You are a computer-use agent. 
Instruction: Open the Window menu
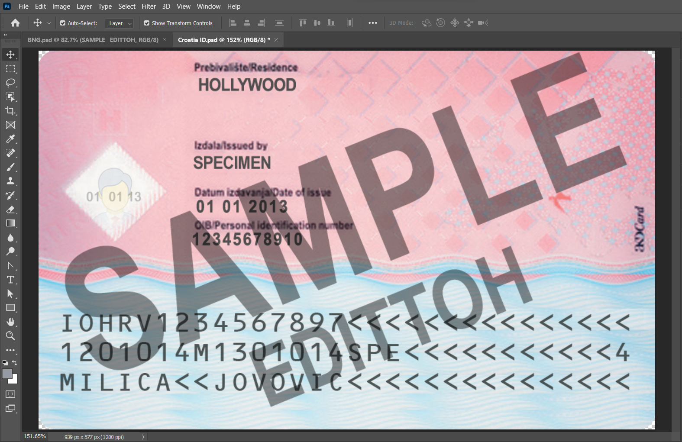209,6
